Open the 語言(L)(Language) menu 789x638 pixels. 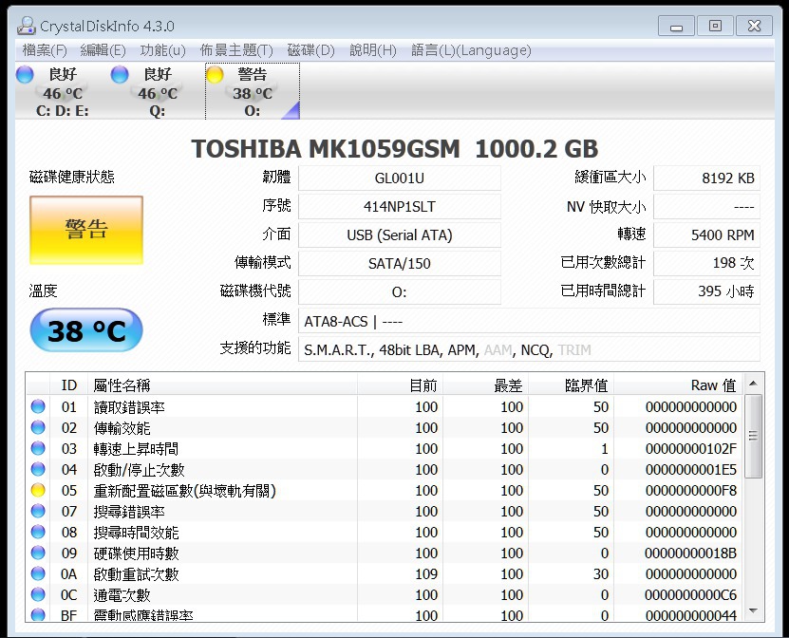471,50
